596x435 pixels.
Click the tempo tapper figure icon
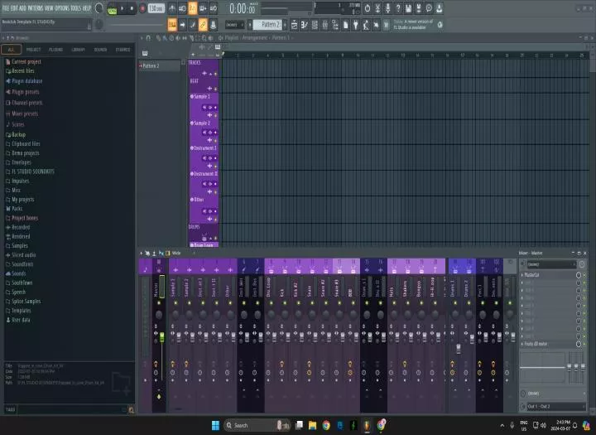pyautogui.click(x=366, y=25)
